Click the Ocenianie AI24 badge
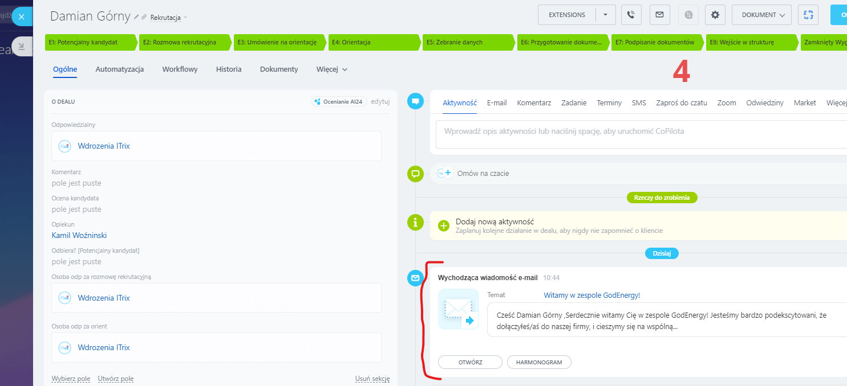This screenshot has height=386, width=847. [x=339, y=102]
